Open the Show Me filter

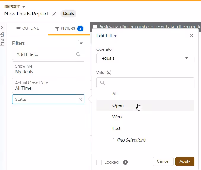coord(48,69)
